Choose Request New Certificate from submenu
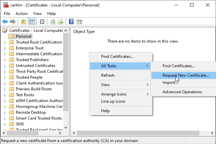 (x=185, y=75)
